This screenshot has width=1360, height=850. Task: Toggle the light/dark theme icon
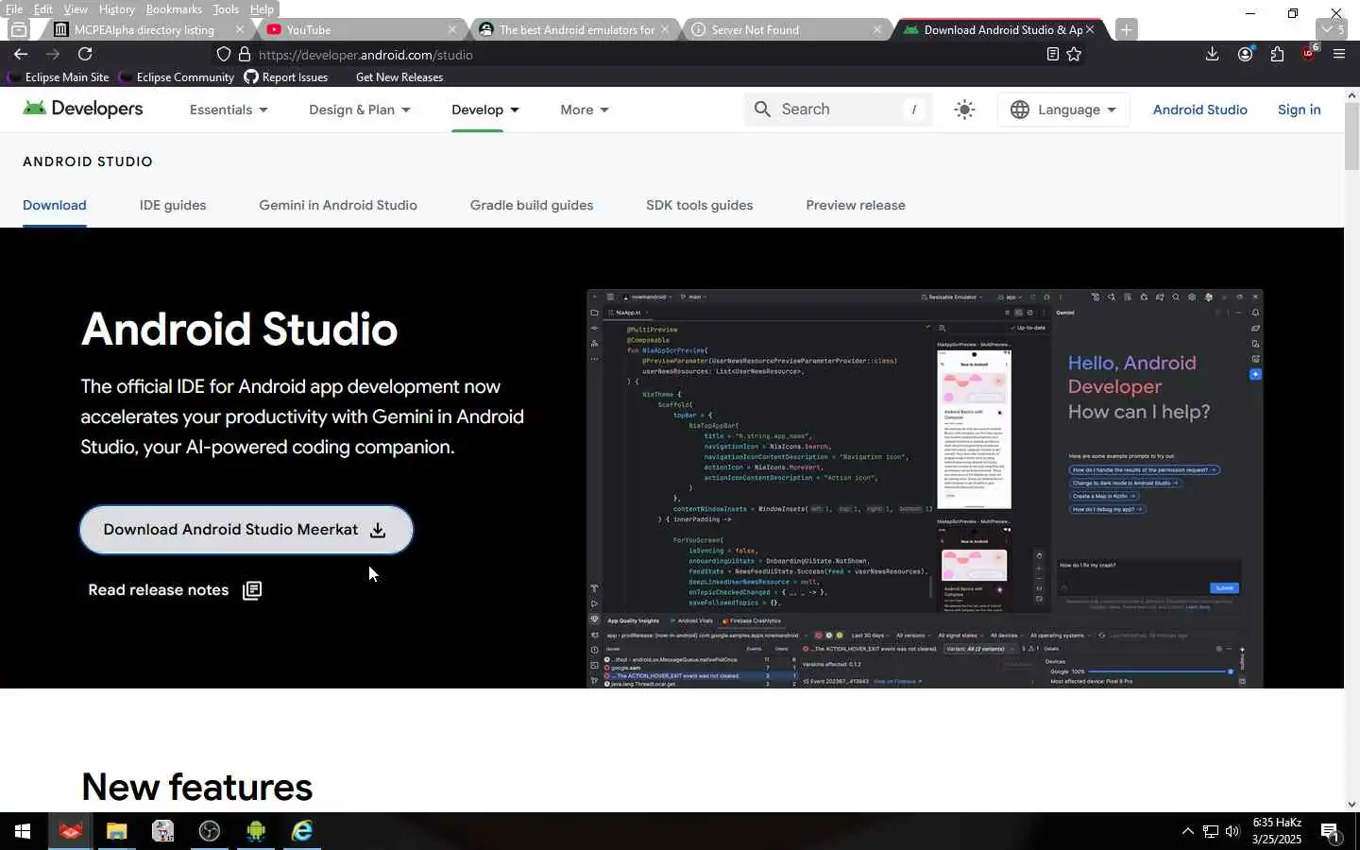964,110
